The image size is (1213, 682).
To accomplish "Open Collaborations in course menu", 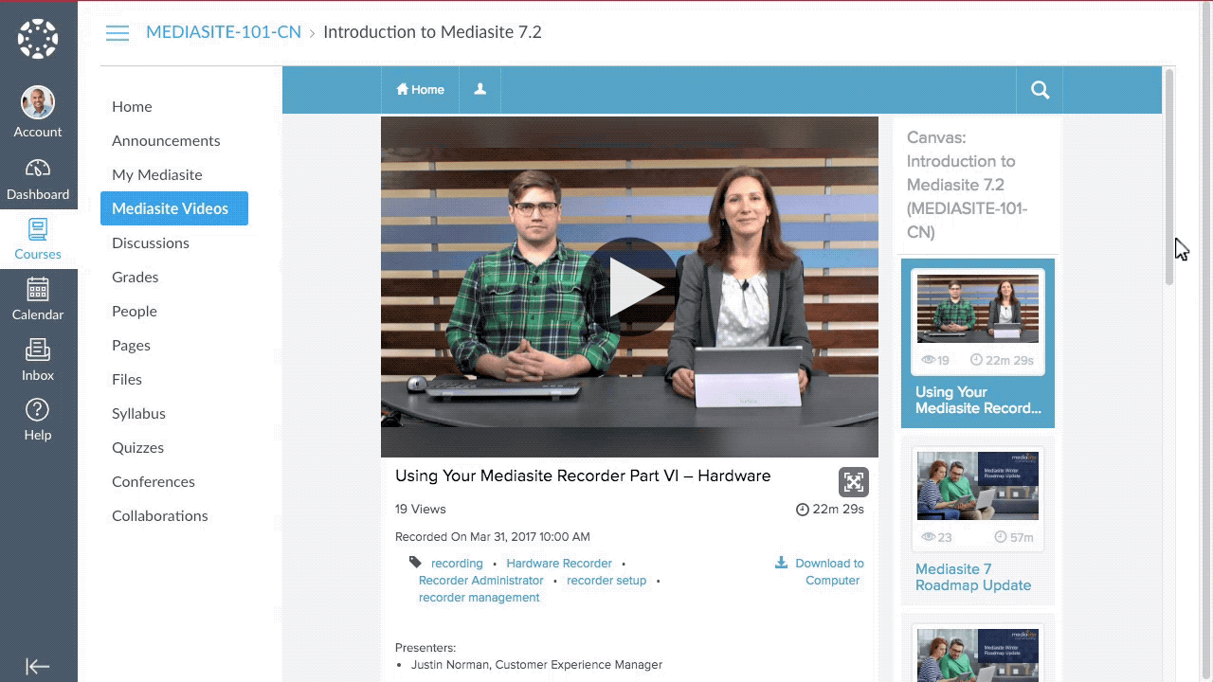I will 160,516.
